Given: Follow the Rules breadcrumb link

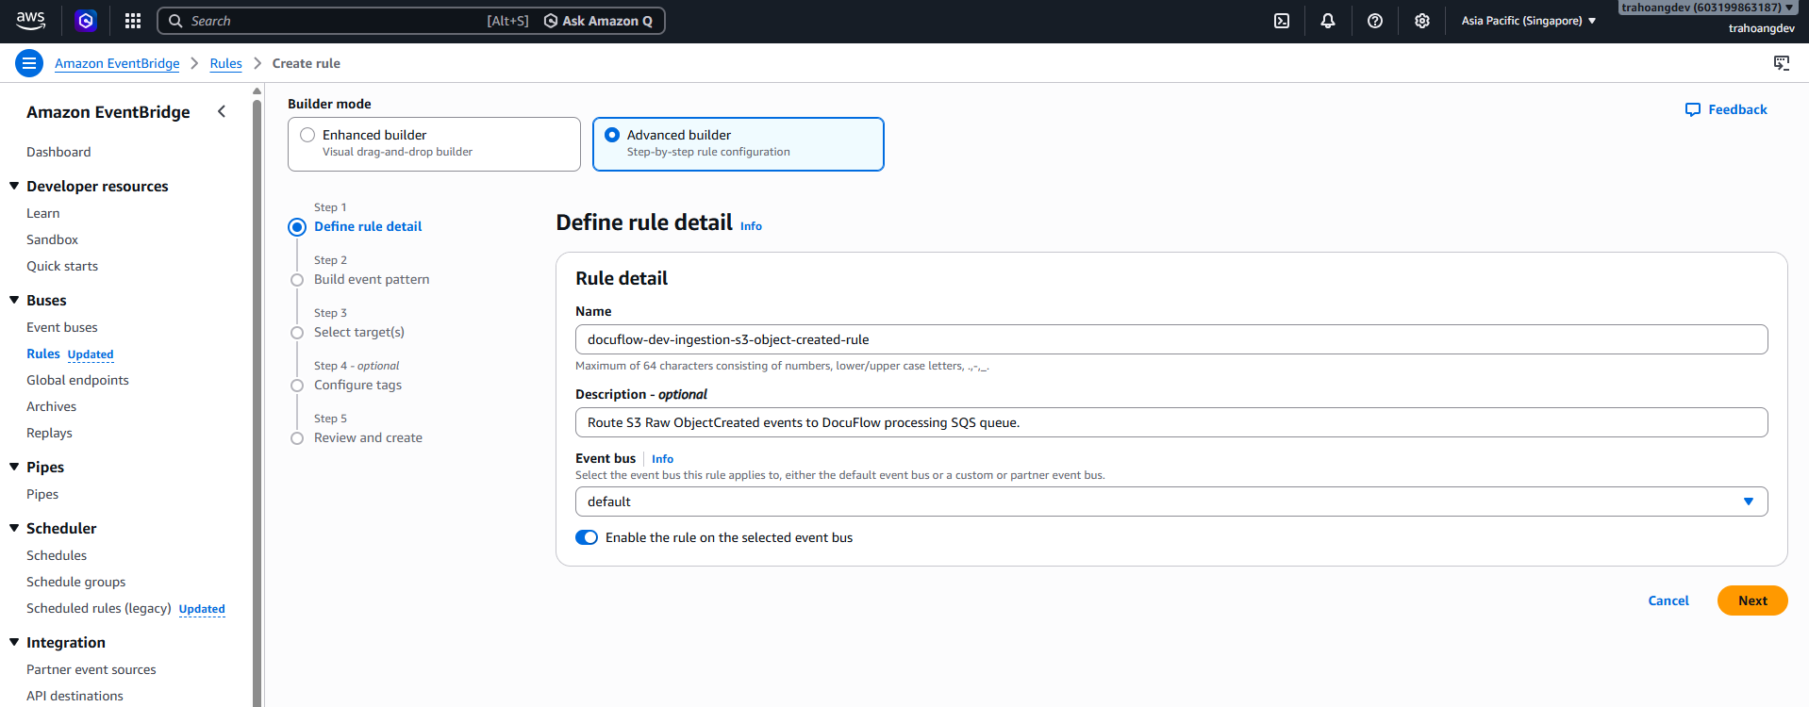Looking at the screenshot, I should pyautogui.click(x=226, y=63).
